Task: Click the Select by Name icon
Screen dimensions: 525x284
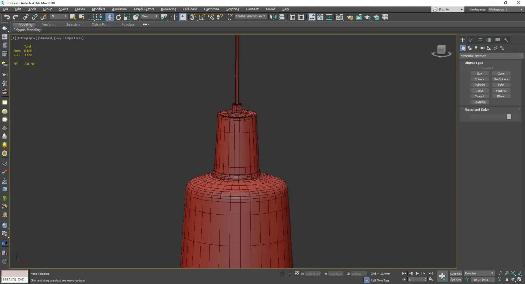Action: pos(81,17)
